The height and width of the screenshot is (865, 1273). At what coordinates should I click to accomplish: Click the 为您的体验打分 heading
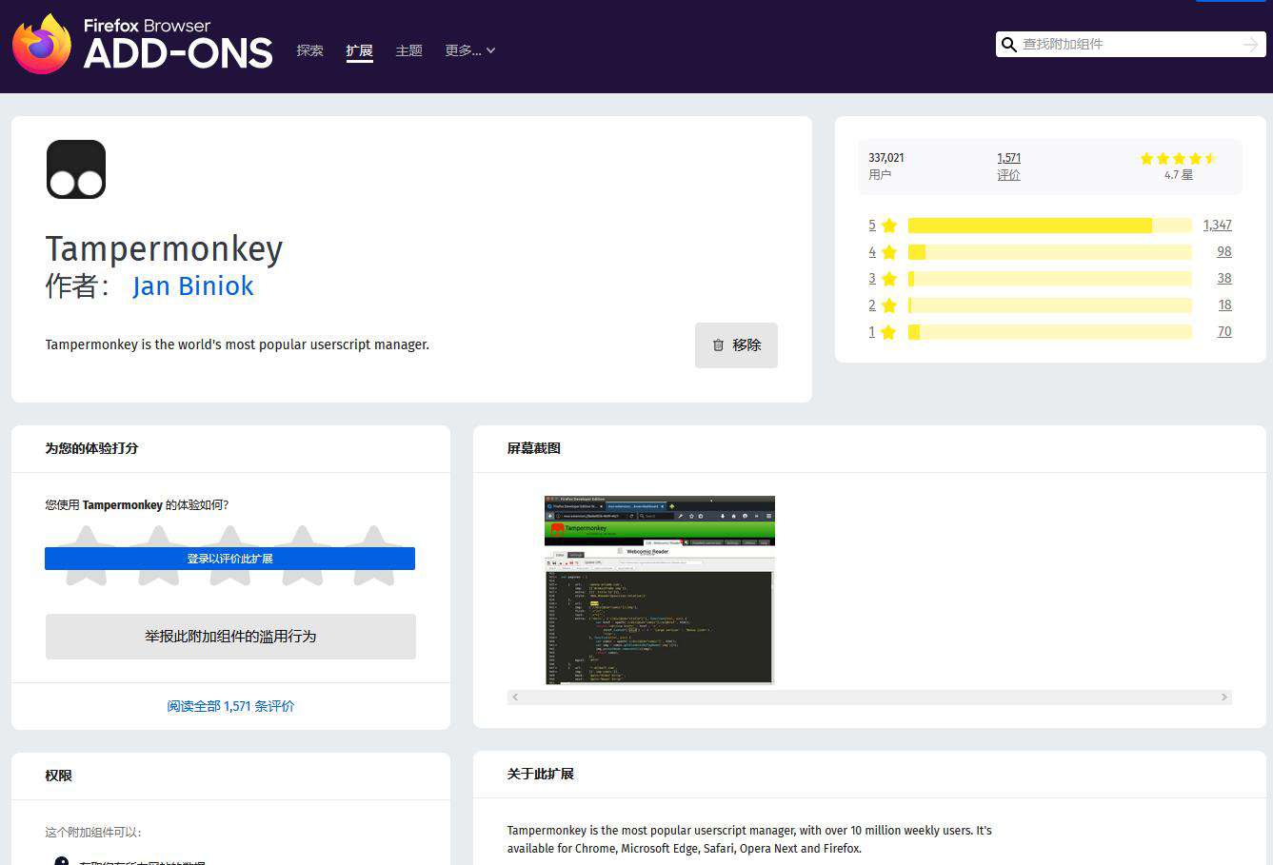(91, 448)
